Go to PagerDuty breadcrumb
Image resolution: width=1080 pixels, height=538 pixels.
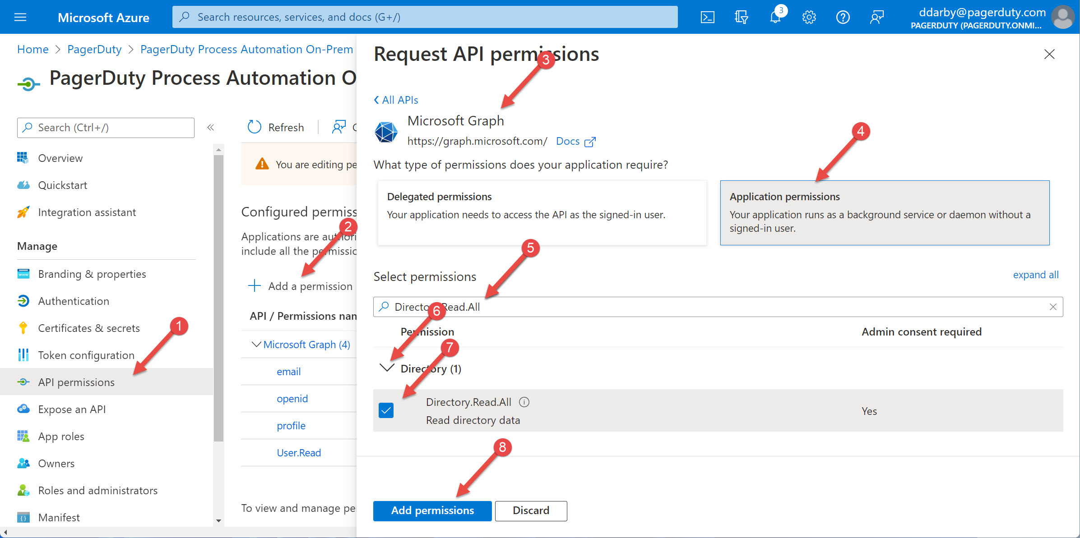coord(94,49)
